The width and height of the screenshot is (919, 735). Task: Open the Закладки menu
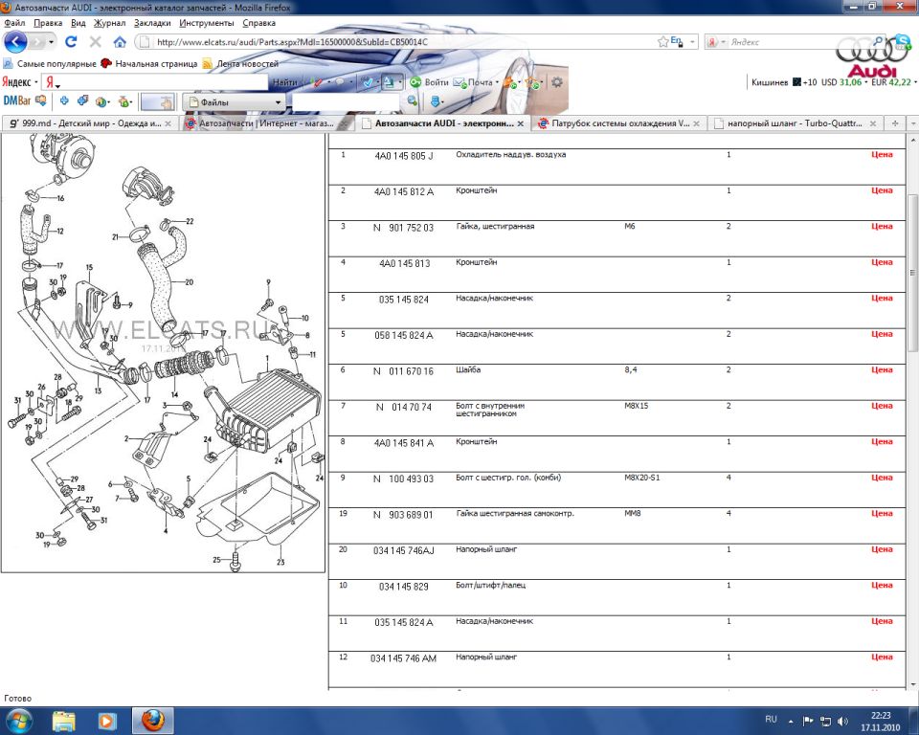pyautogui.click(x=152, y=23)
